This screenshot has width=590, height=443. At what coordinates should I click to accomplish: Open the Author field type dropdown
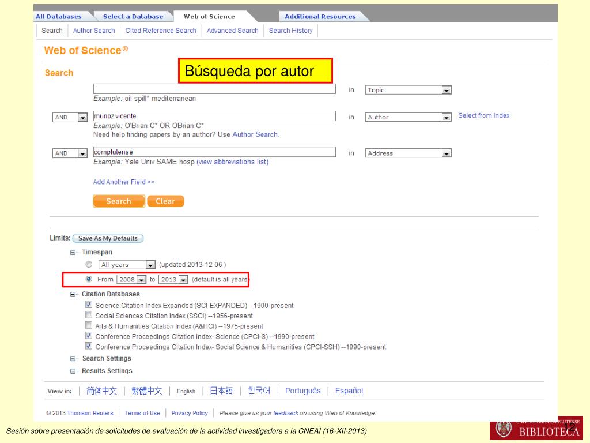(409, 117)
